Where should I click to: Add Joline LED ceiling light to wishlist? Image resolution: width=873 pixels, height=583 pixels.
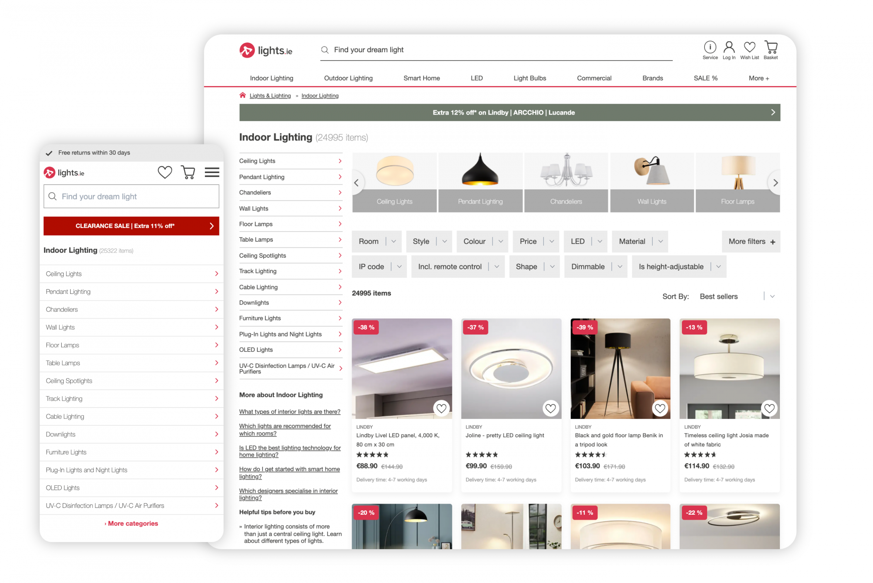[551, 409]
